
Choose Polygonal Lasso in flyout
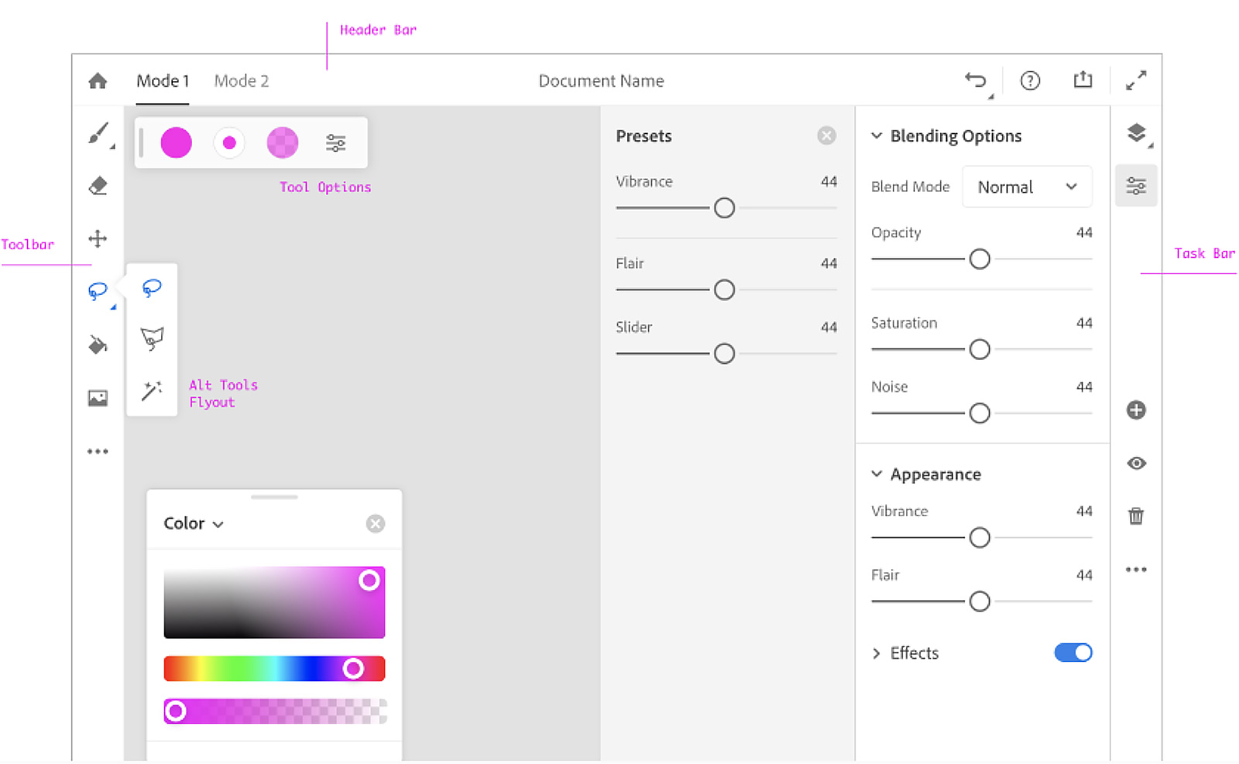pyautogui.click(x=152, y=339)
